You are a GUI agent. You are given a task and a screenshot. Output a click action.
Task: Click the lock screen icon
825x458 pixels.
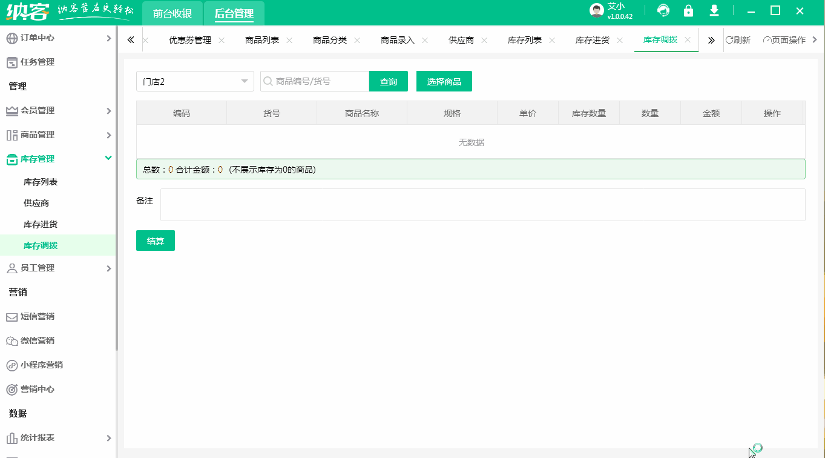tap(688, 11)
